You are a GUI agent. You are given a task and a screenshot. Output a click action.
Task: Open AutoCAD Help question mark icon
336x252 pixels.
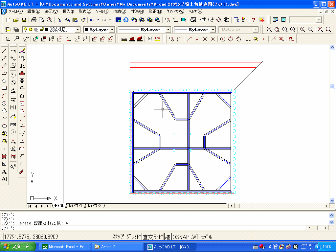254,20
